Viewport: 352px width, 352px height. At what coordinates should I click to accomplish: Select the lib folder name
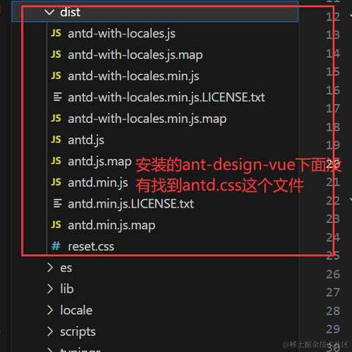point(67,289)
